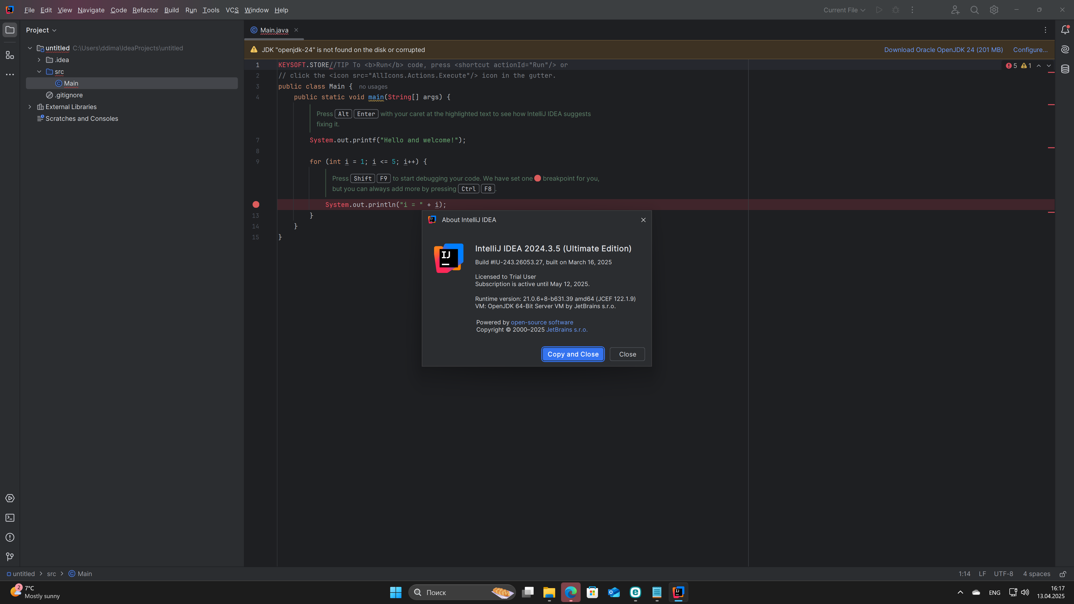This screenshot has height=604, width=1074.
Task: Click the Debug bug icon in toolbar
Action: coord(896,10)
